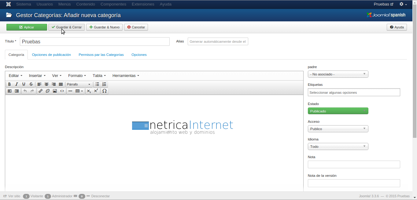The height and width of the screenshot is (200, 417).
Task: Open the Pruebas site link
Action: pos(383,4)
